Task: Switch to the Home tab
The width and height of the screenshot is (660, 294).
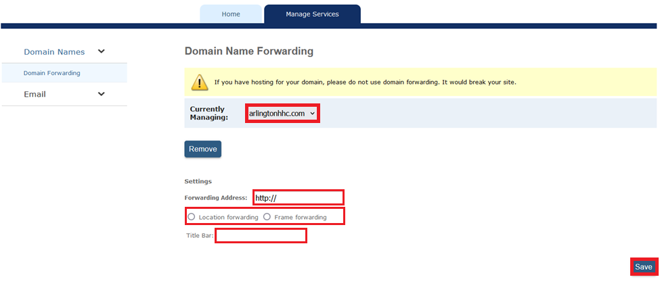Action: tap(231, 14)
